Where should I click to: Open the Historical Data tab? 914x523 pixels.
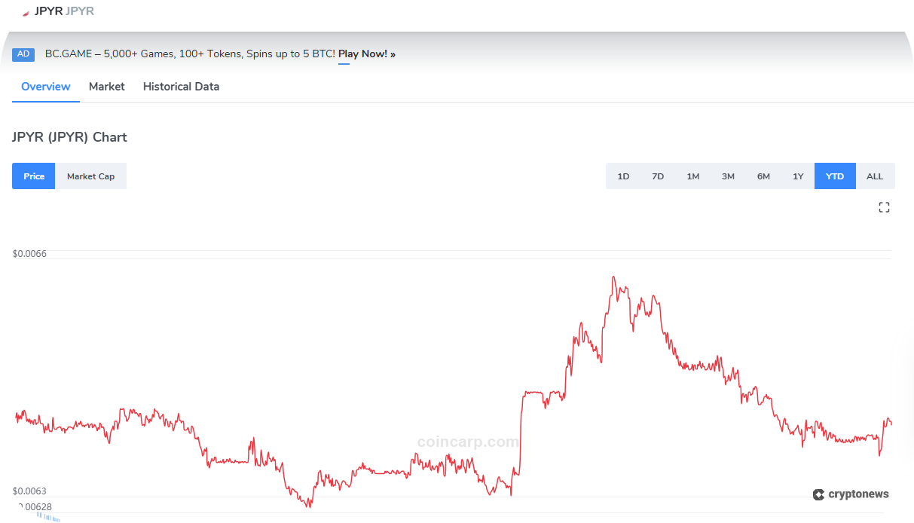[181, 87]
